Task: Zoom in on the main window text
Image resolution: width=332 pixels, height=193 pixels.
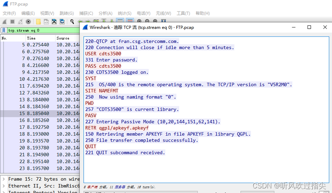Action: (x=139, y=21)
